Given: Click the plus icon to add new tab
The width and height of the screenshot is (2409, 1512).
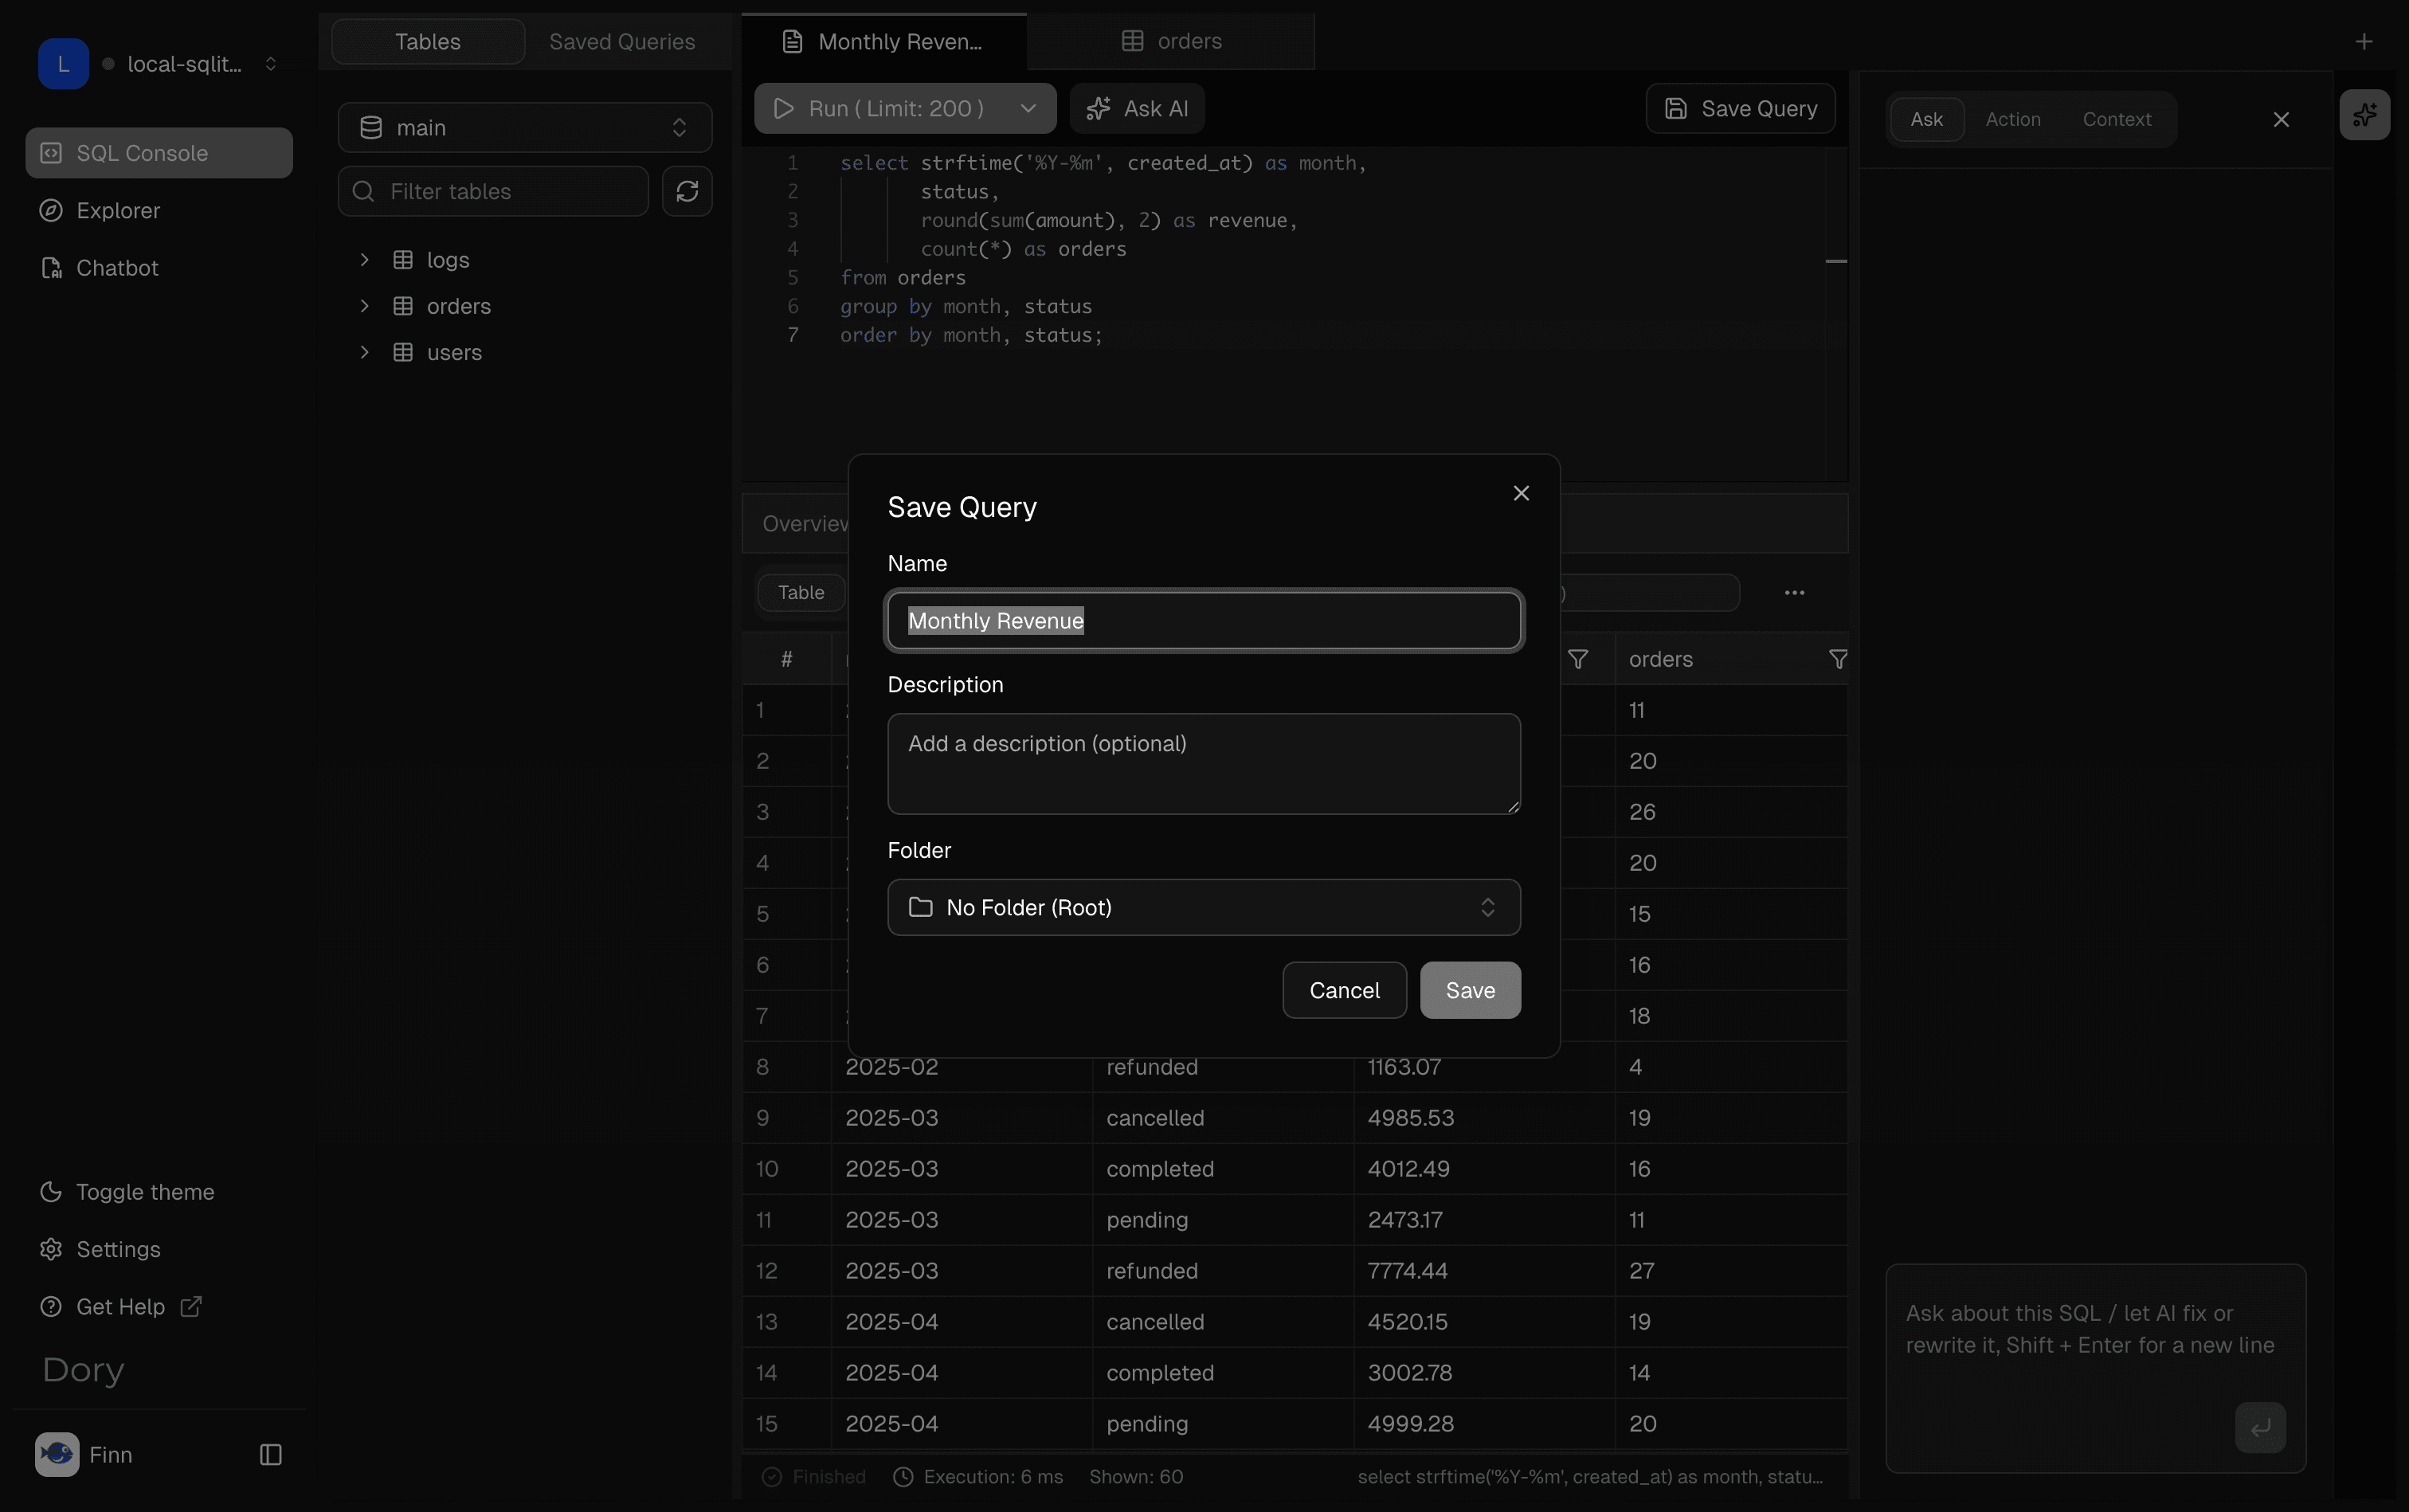Looking at the screenshot, I should click(x=2364, y=41).
